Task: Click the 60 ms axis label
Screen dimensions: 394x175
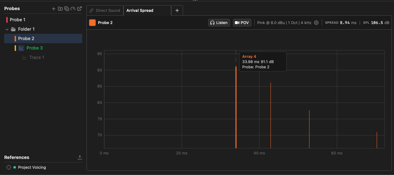Action: [x=337, y=153]
